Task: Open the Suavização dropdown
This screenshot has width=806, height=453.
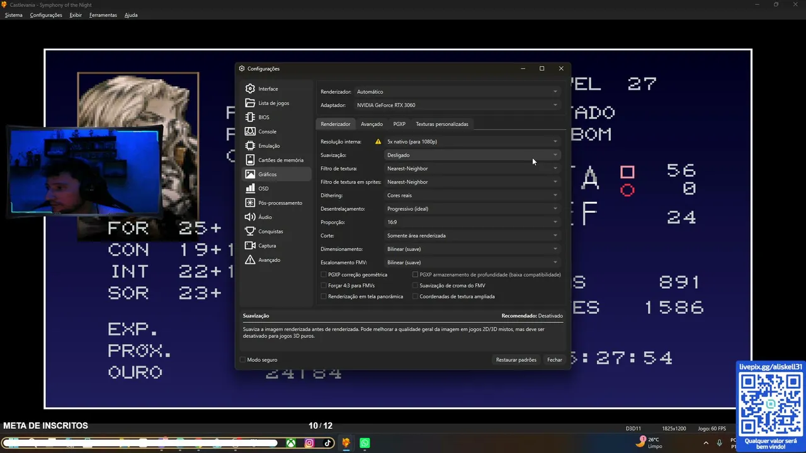Action: [472, 155]
